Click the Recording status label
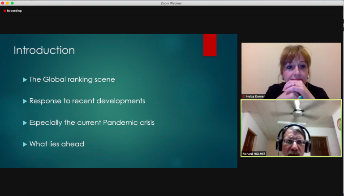Viewport: 344px width, 196px height. (14, 11)
